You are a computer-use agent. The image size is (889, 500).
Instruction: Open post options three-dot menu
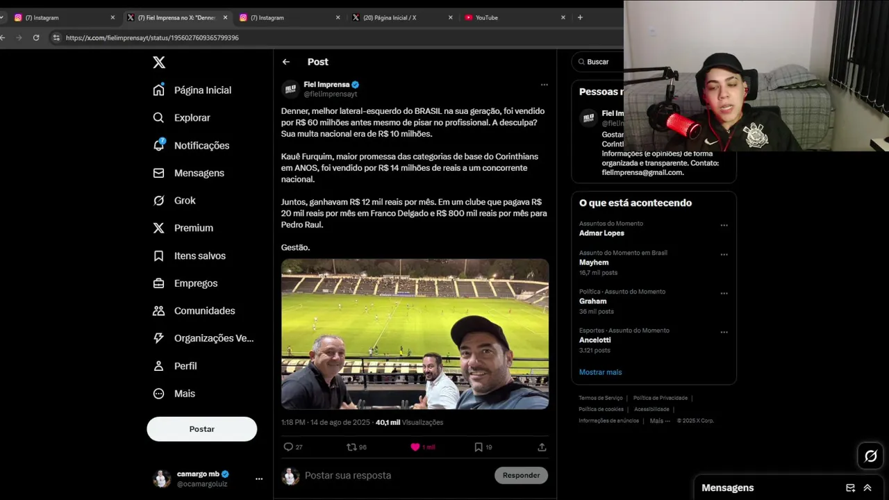click(x=544, y=85)
